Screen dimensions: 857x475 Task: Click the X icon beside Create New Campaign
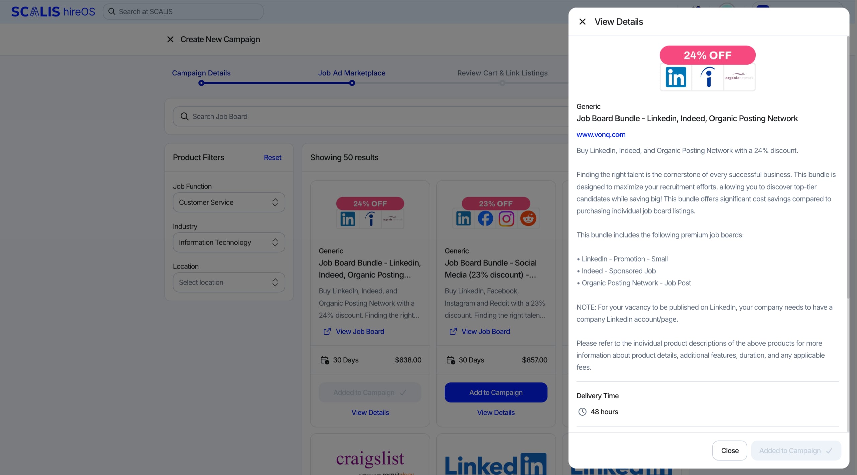click(170, 39)
